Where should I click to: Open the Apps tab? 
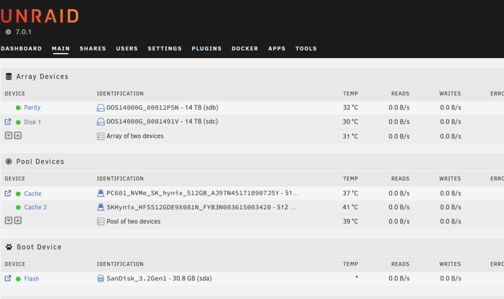(277, 48)
